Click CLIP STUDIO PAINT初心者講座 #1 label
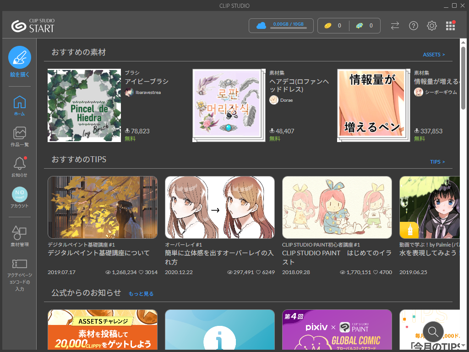469x352 pixels. coord(321,245)
